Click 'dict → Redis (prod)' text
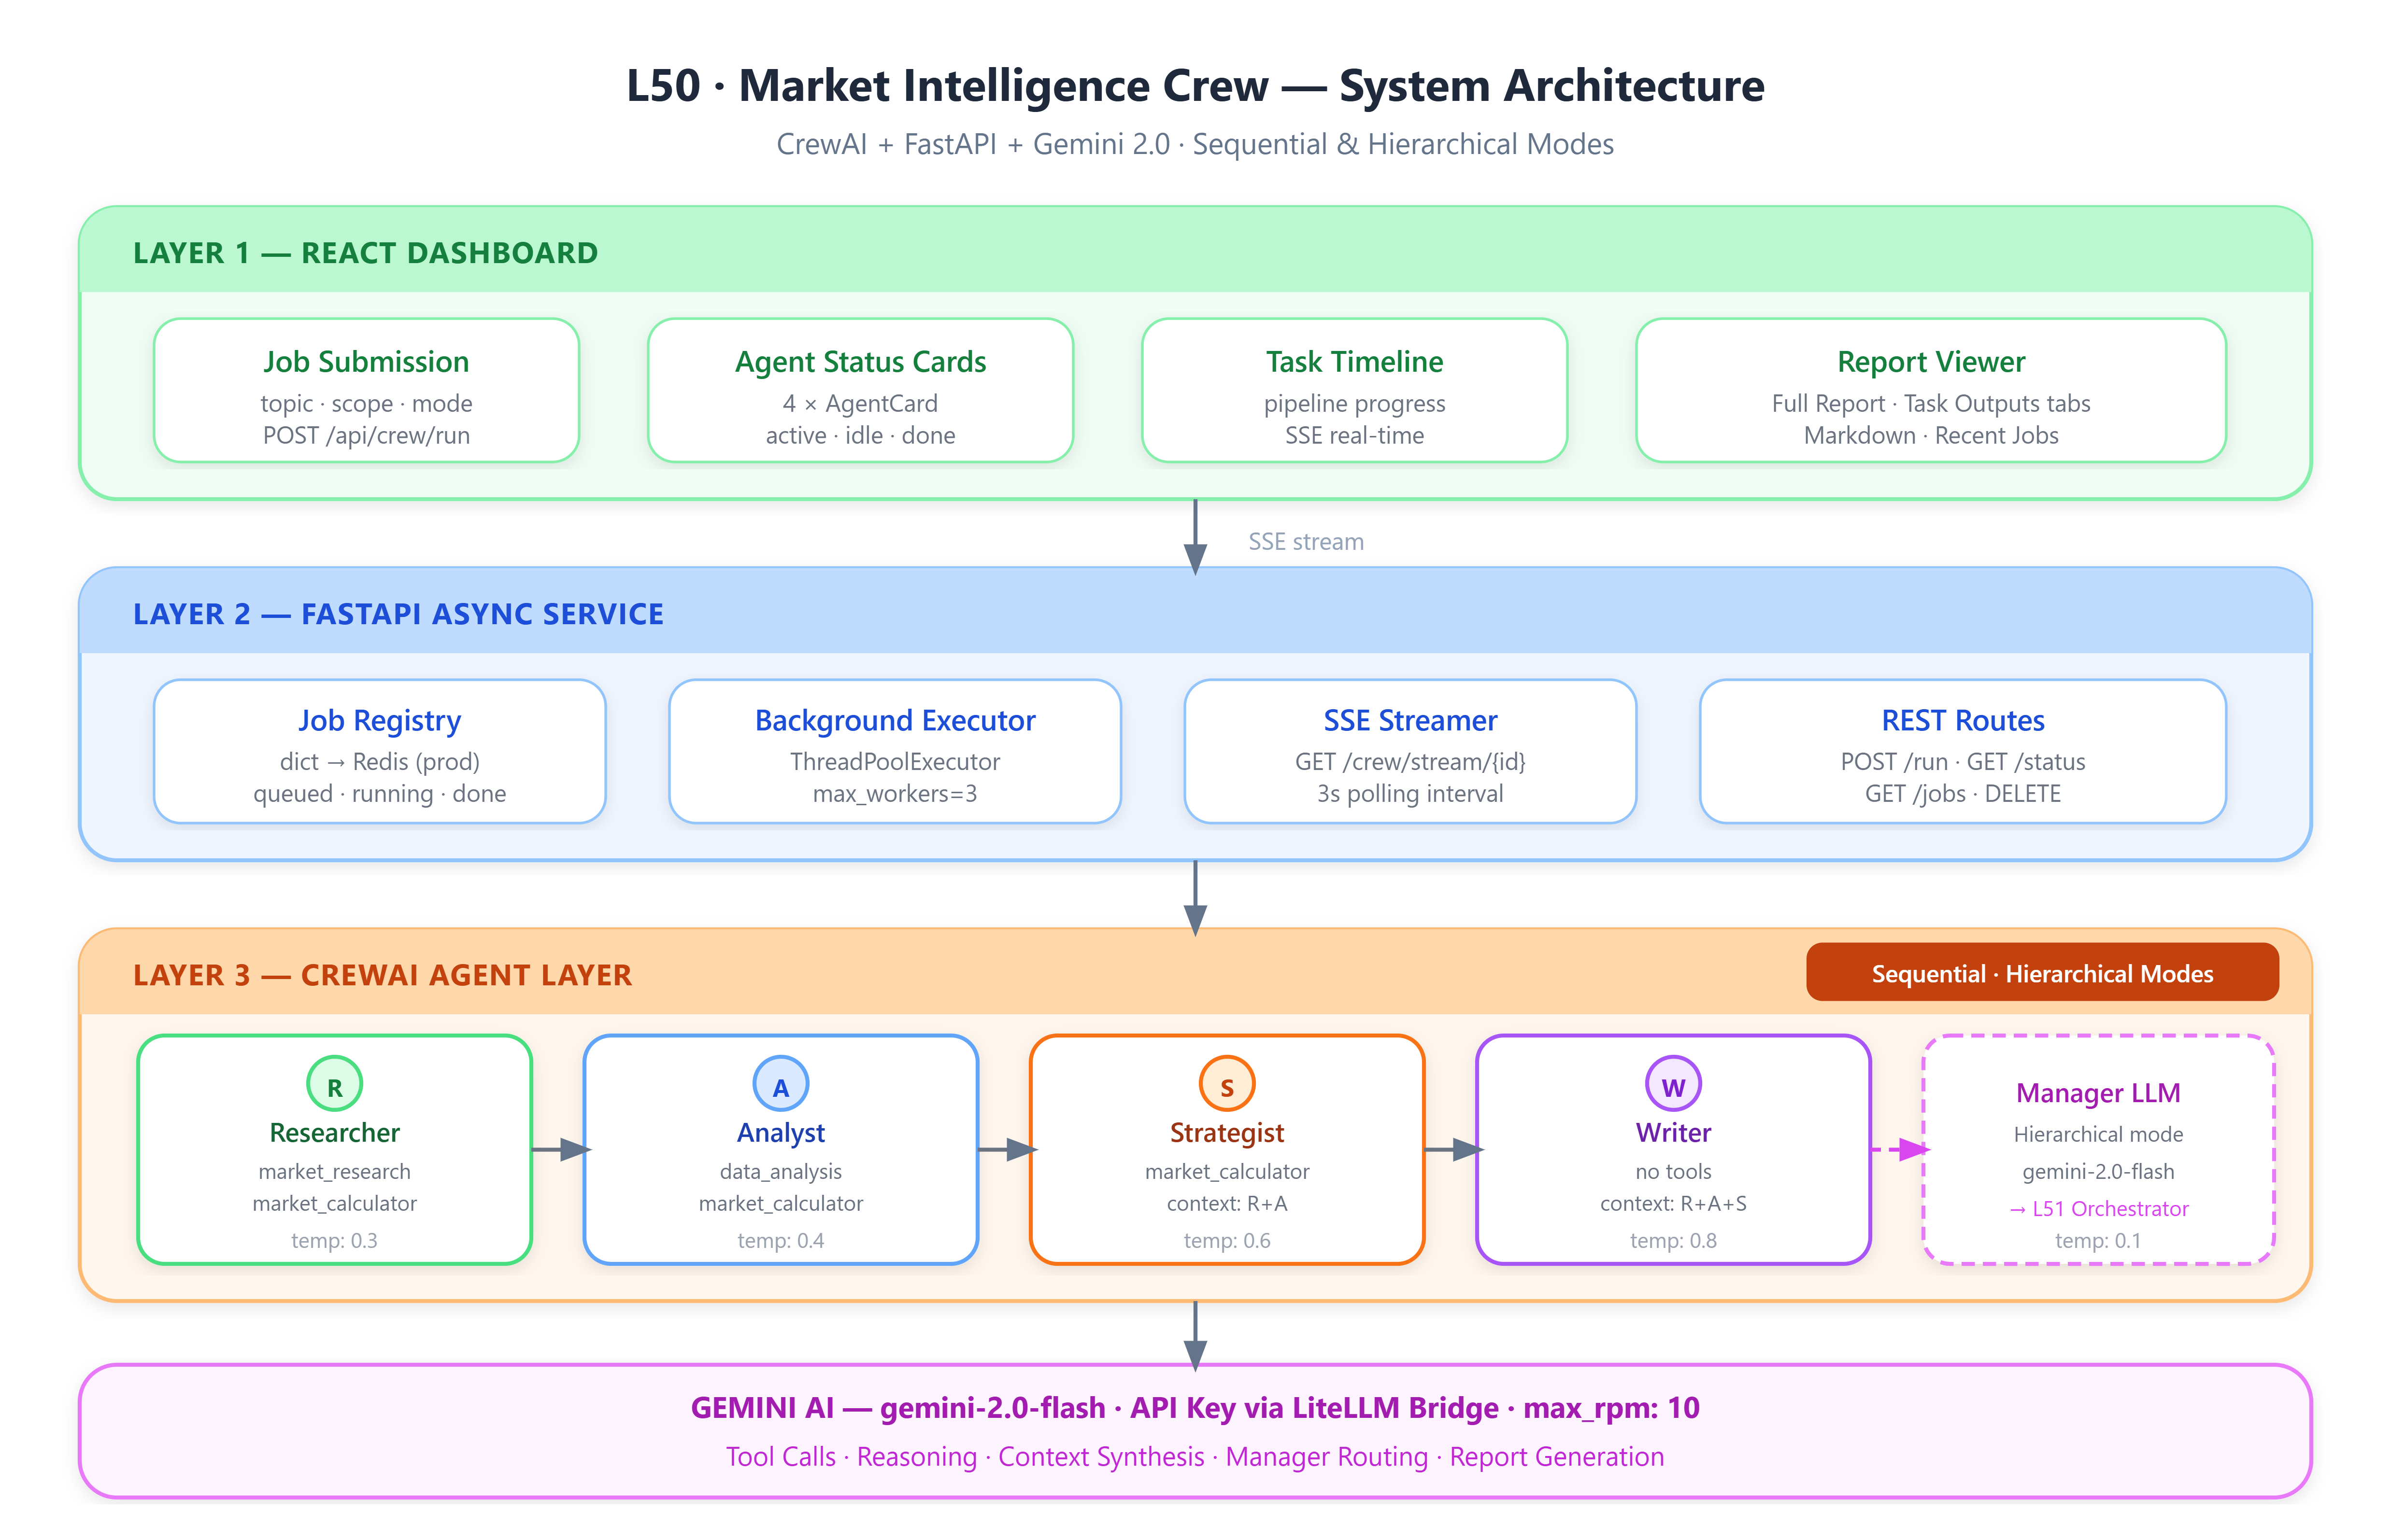Image resolution: width=2391 pixels, height=1540 pixels. coord(379,762)
